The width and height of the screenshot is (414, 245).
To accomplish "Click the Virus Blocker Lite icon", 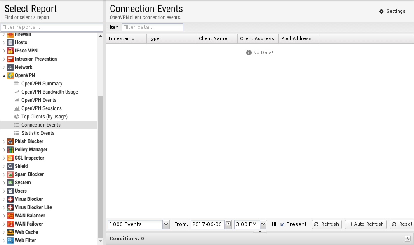I will 10,207.
